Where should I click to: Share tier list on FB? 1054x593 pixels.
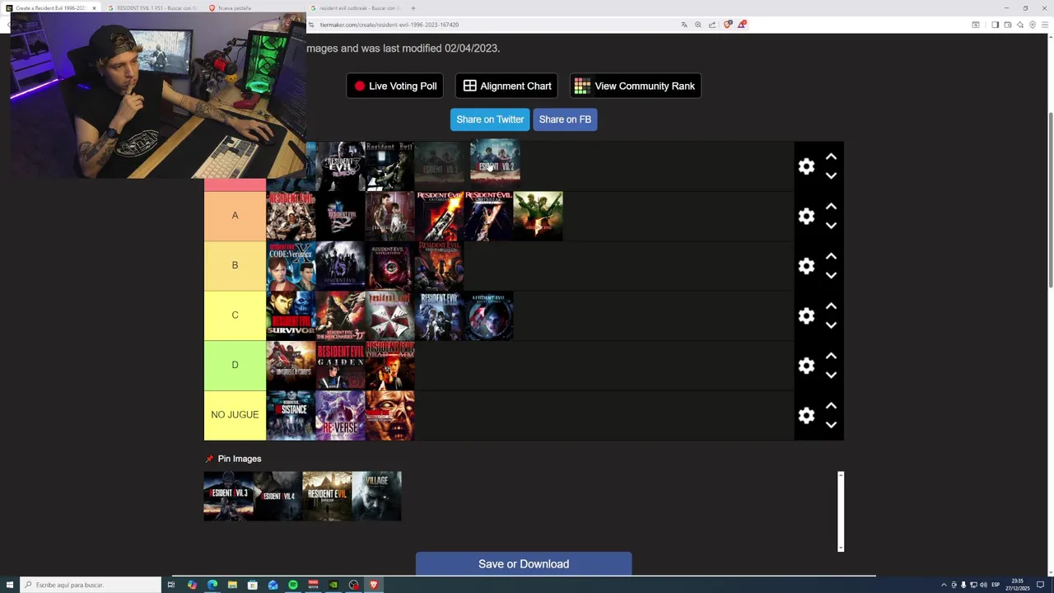[565, 119]
